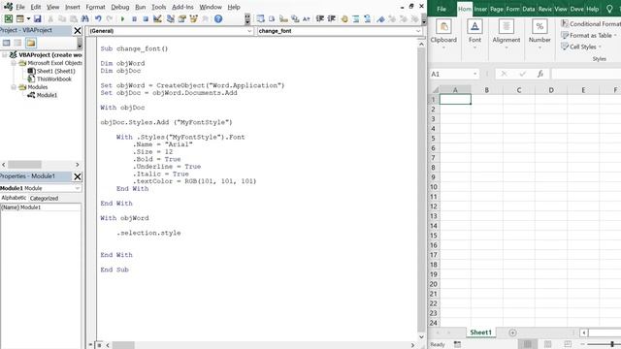Image resolution: width=621 pixels, height=349 pixels.
Task: Open Properties Window from the toolbar
Action: coord(181,18)
